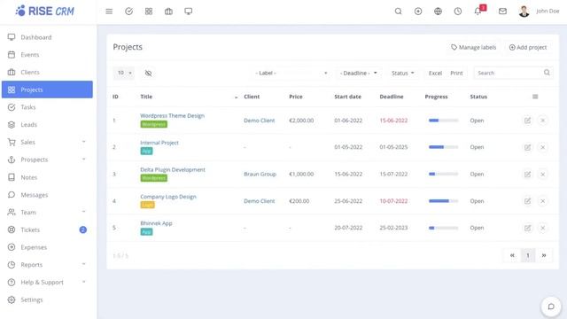Delete the Internal Project row

pyautogui.click(x=543, y=147)
